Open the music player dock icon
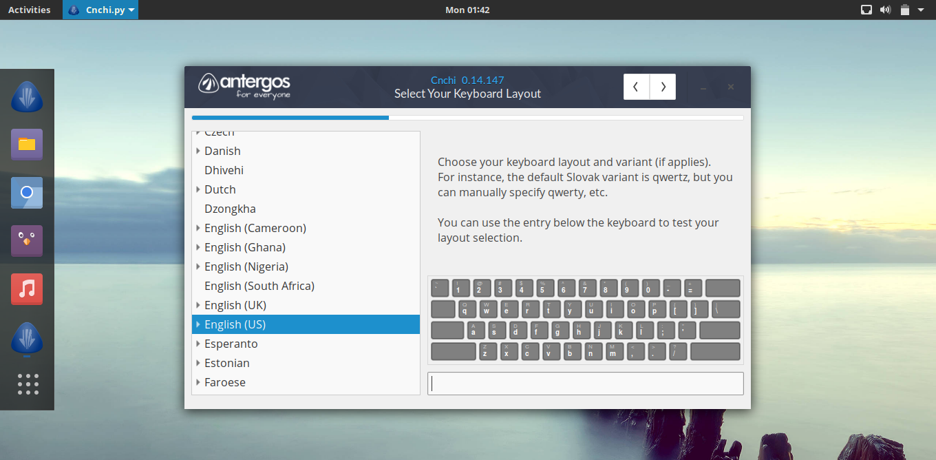 pos(27,289)
